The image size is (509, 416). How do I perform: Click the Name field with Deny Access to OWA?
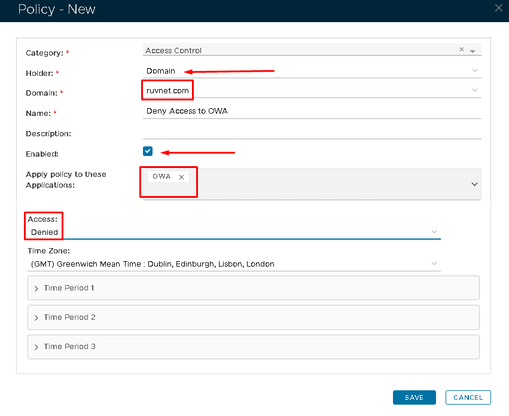point(311,111)
